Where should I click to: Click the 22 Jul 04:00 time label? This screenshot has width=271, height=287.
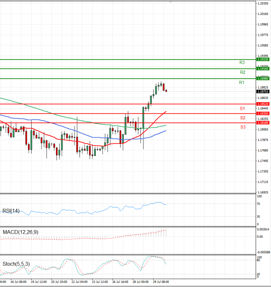(79, 282)
